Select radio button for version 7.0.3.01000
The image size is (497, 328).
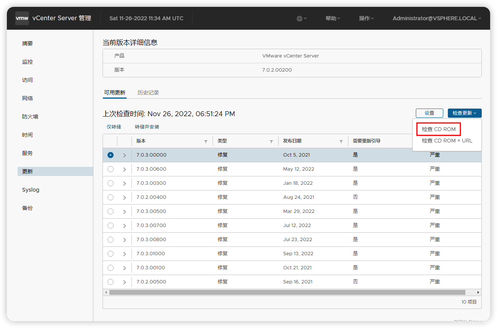tap(111, 254)
